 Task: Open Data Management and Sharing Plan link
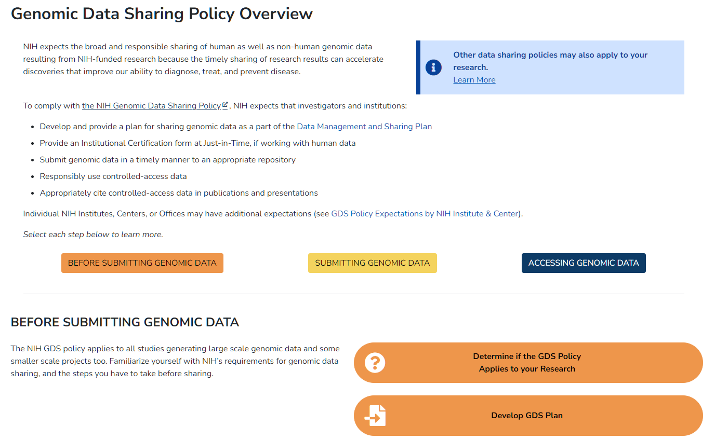pyautogui.click(x=364, y=127)
